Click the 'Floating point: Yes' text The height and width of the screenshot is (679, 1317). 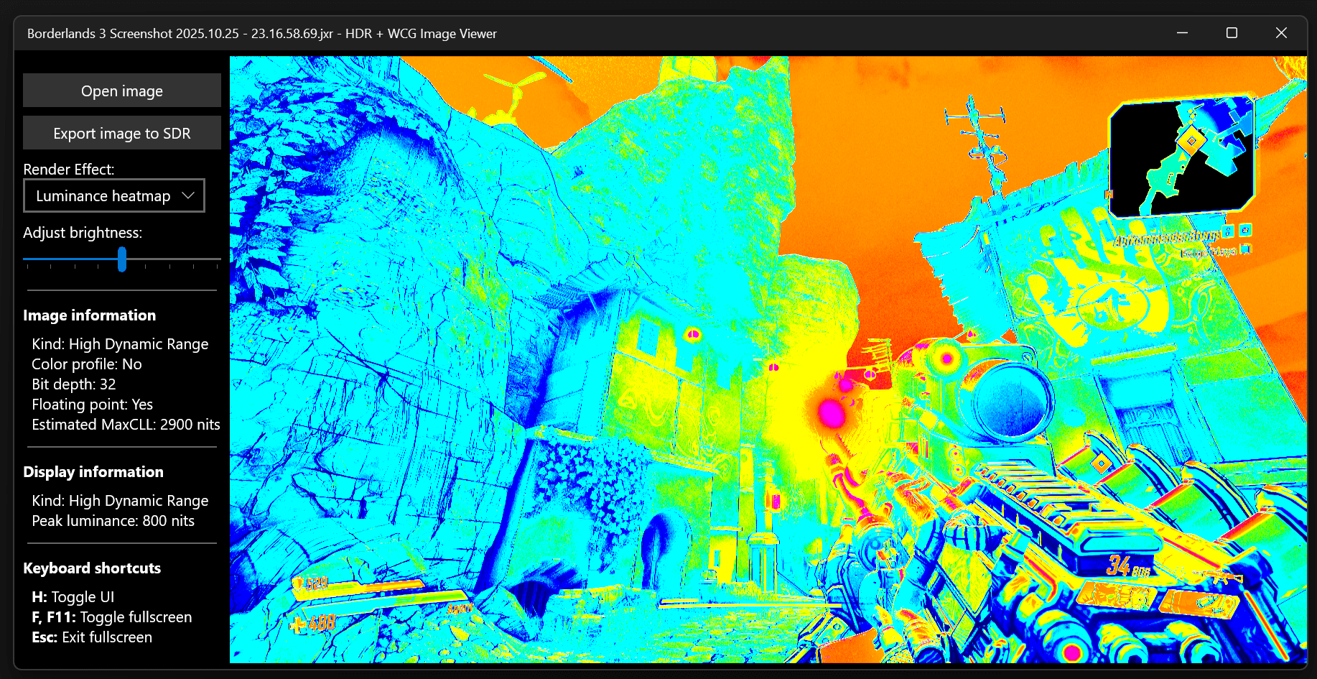tap(92, 405)
